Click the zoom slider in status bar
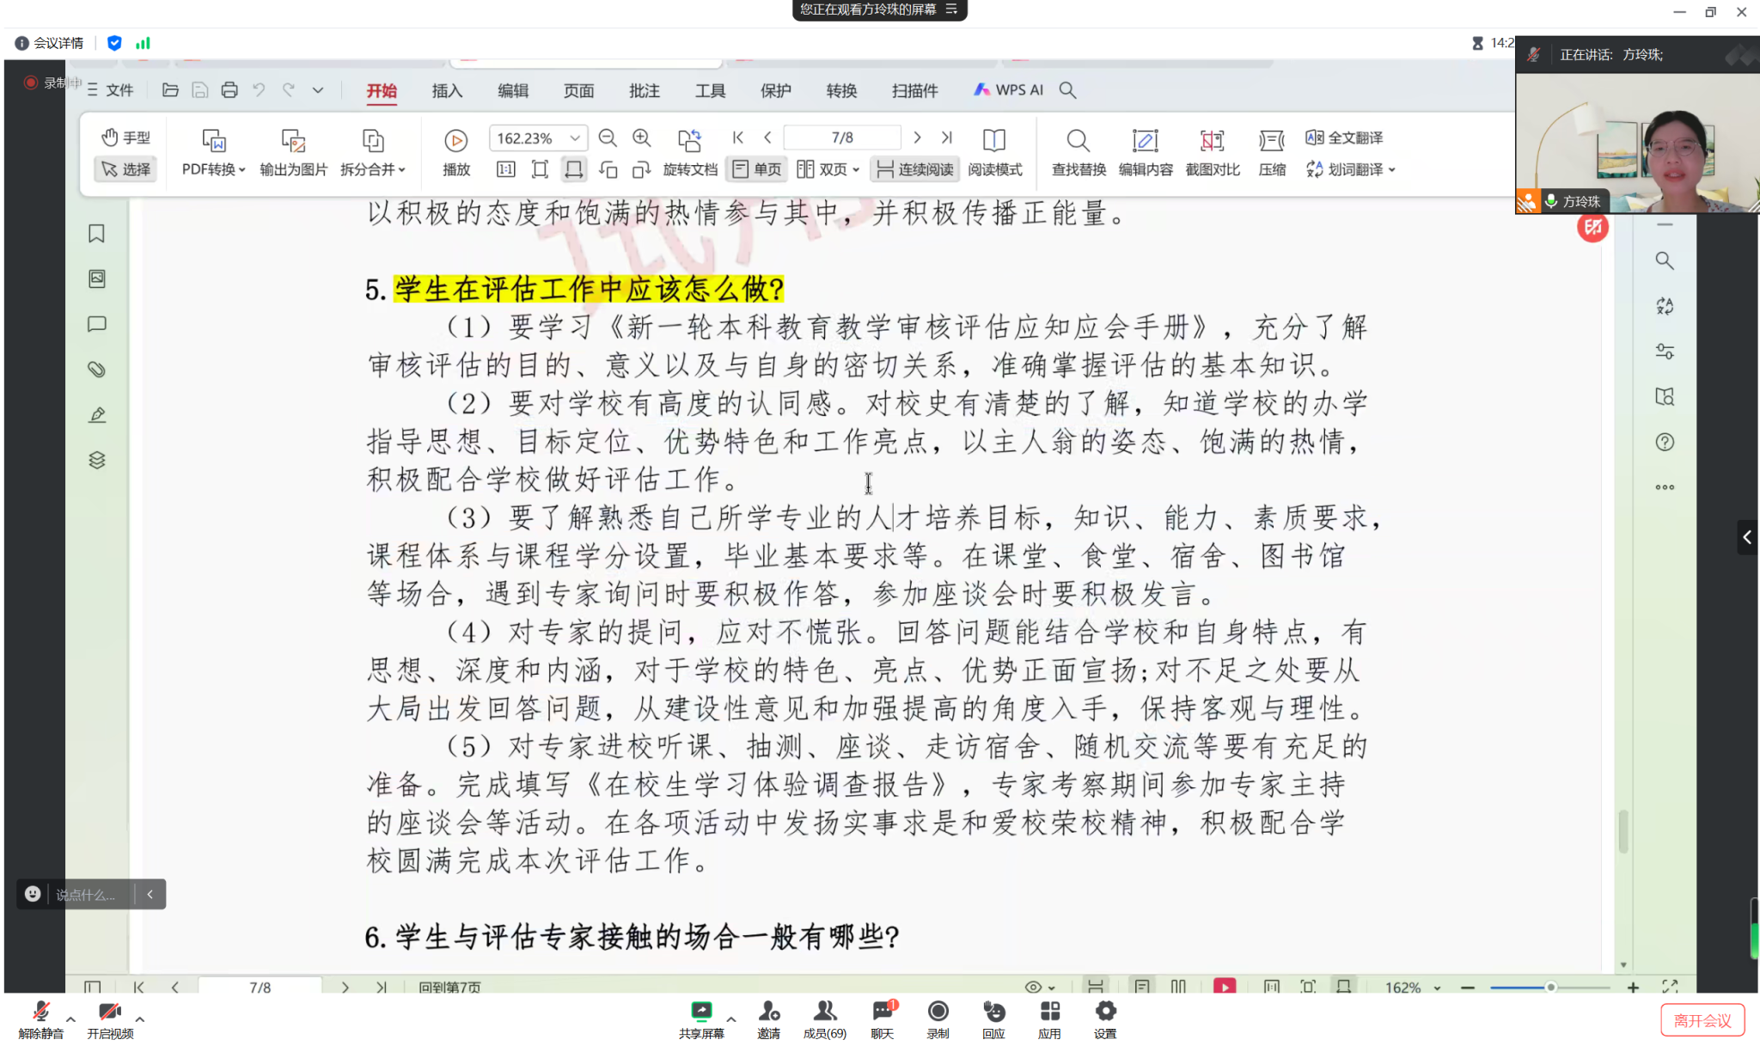 click(x=1549, y=988)
